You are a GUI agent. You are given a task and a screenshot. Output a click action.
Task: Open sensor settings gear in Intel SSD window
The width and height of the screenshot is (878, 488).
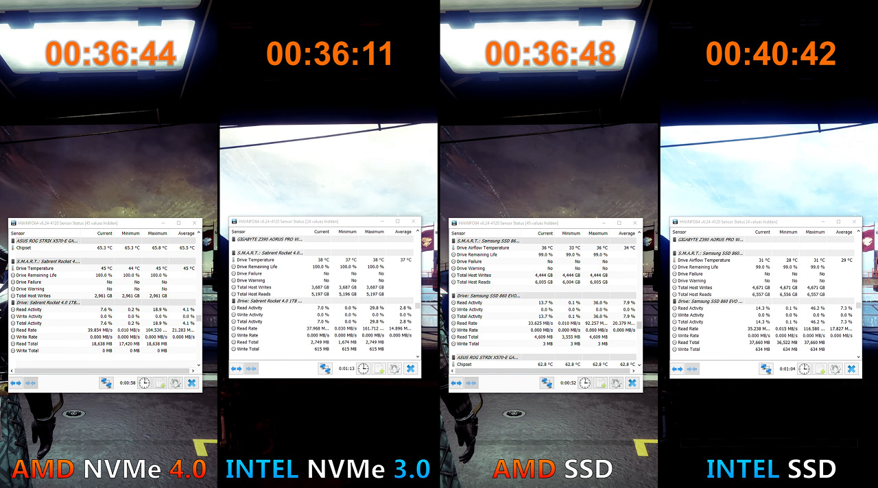(835, 368)
